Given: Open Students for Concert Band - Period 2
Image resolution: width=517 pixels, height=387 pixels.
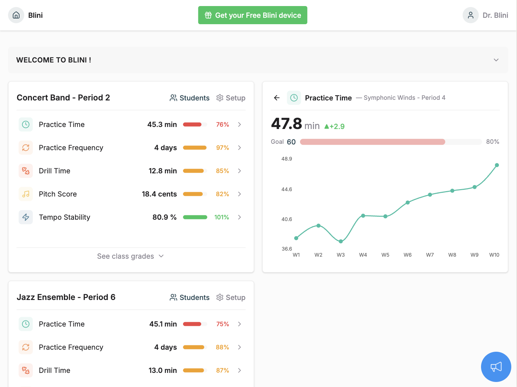Looking at the screenshot, I should coord(189,98).
